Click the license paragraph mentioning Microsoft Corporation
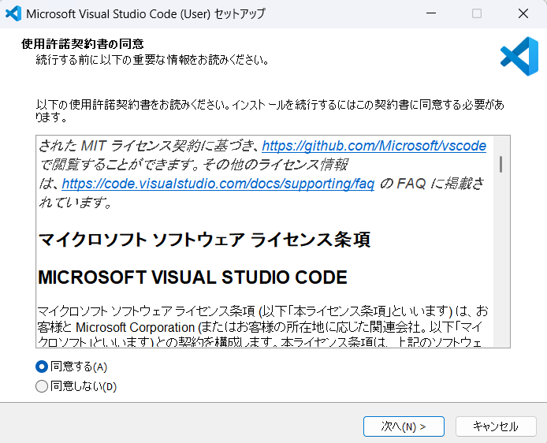Viewport: 547px width, 443px height. click(262, 326)
